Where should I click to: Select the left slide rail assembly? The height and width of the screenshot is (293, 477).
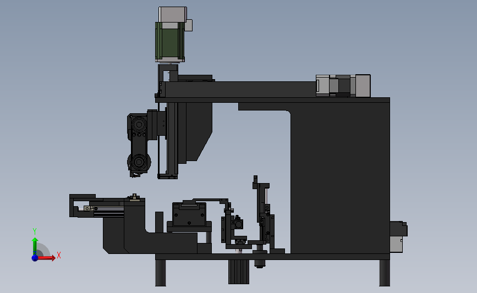coord(97,207)
